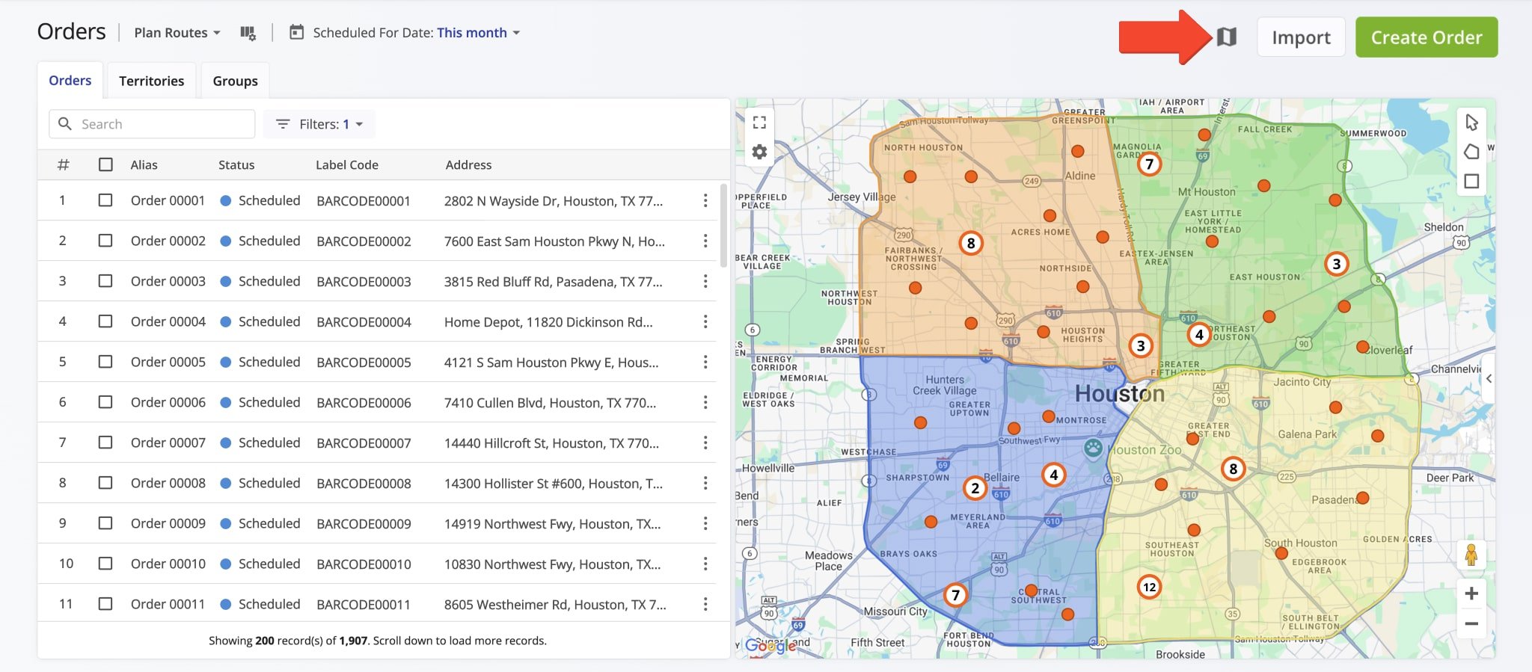
Task: Click the Import button
Action: [1301, 37]
